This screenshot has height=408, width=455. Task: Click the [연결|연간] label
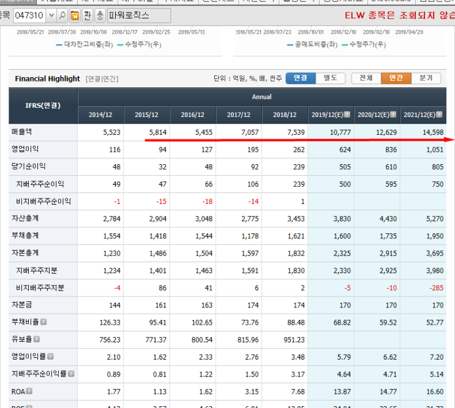[x=102, y=79]
